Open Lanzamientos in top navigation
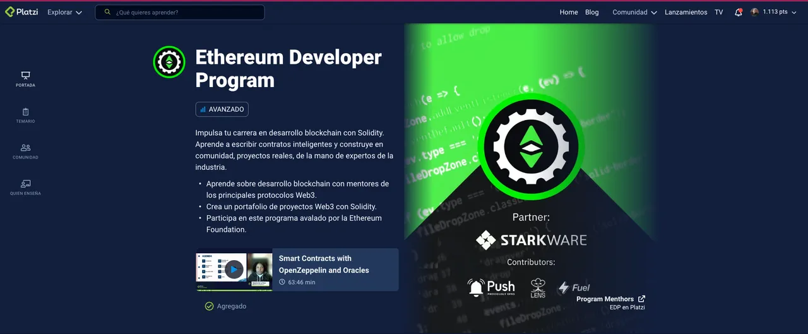808x334 pixels. coord(686,12)
